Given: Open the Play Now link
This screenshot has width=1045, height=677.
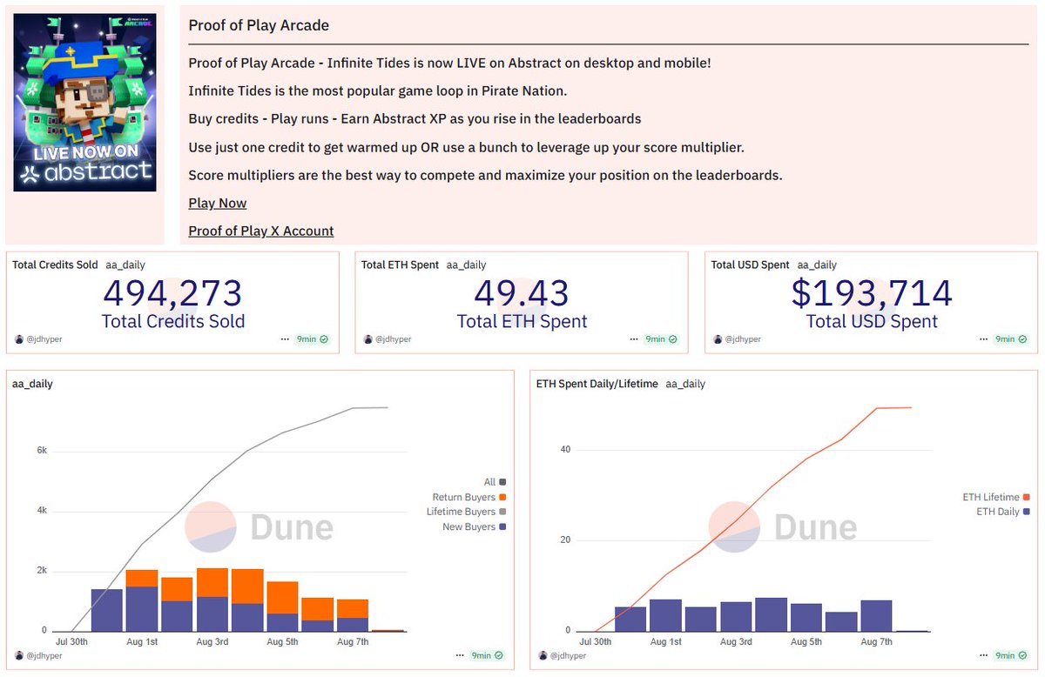Looking at the screenshot, I should 217,203.
